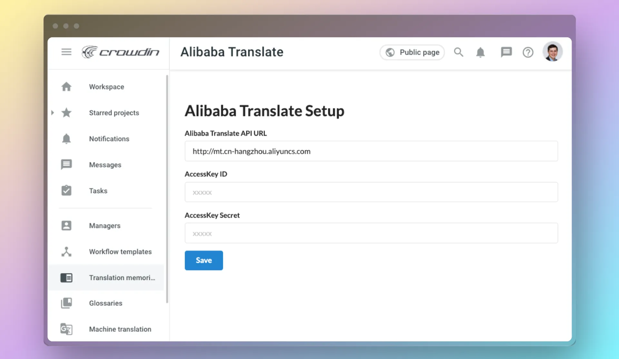Click into the AccessKey Secret field
Viewport: 619px width, 359px height.
pyautogui.click(x=371, y=233)
